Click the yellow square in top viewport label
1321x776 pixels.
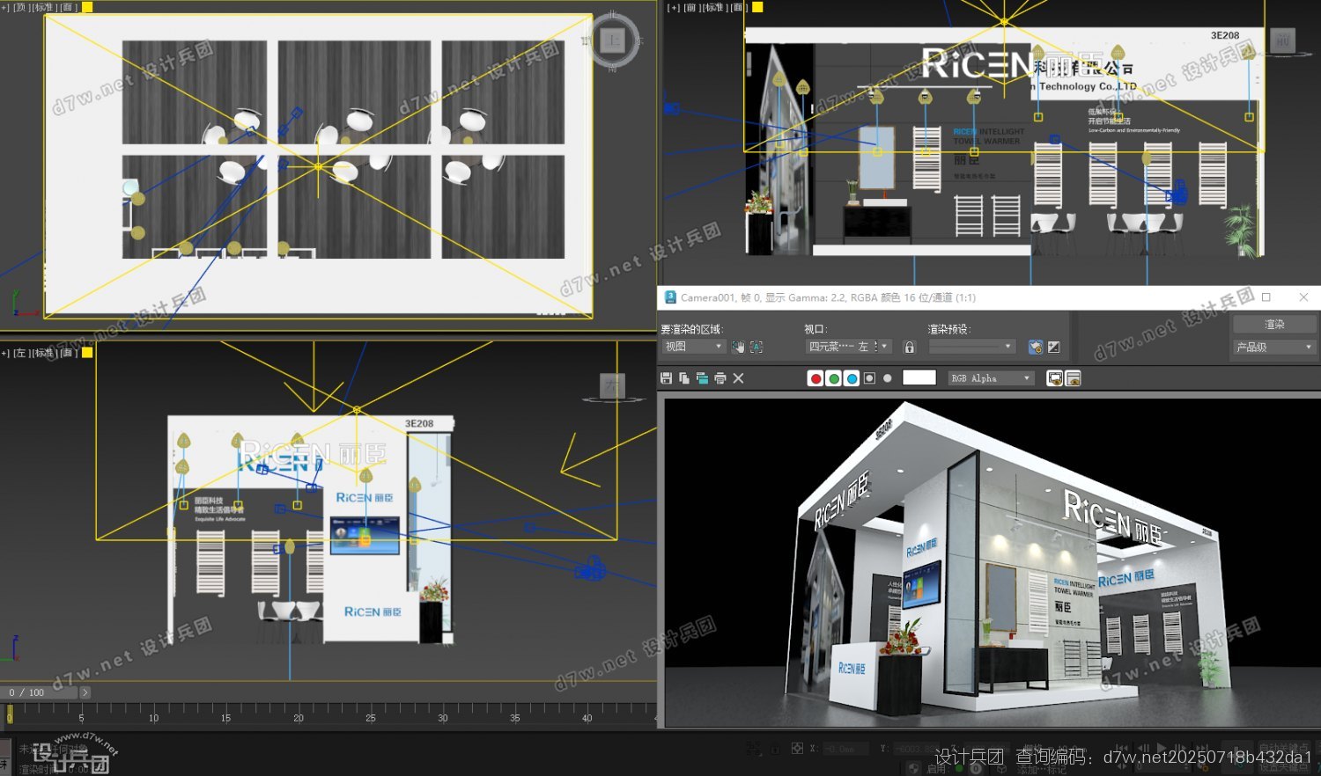click(87, 7)
